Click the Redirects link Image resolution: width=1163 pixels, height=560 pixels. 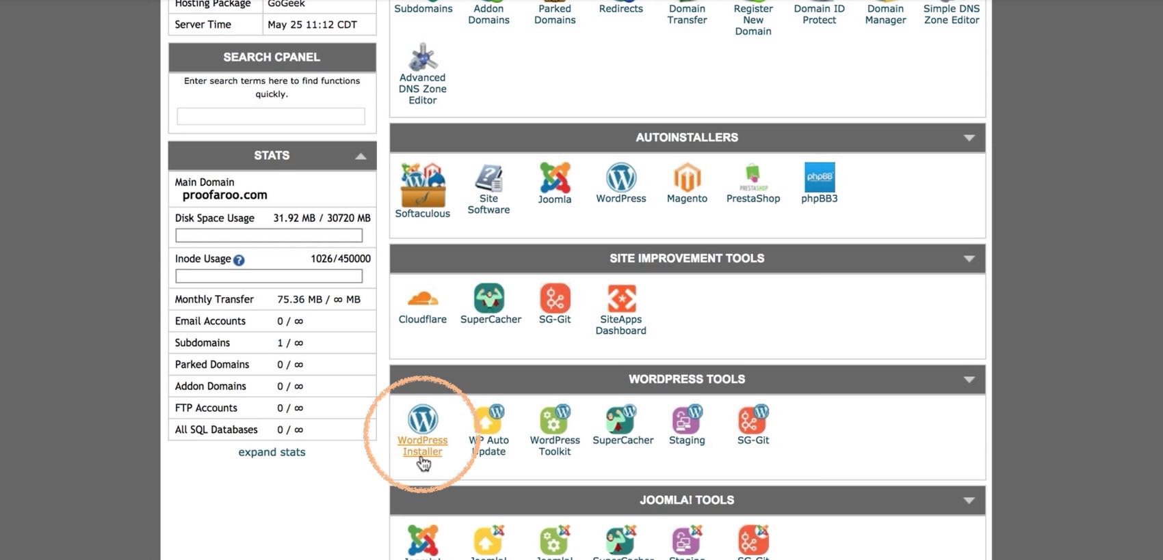pos(620,9)
